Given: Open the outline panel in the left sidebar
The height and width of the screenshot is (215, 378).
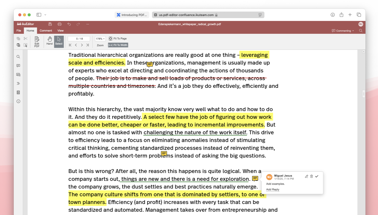Looking at the screenshot, I should [x=18, y=83].
